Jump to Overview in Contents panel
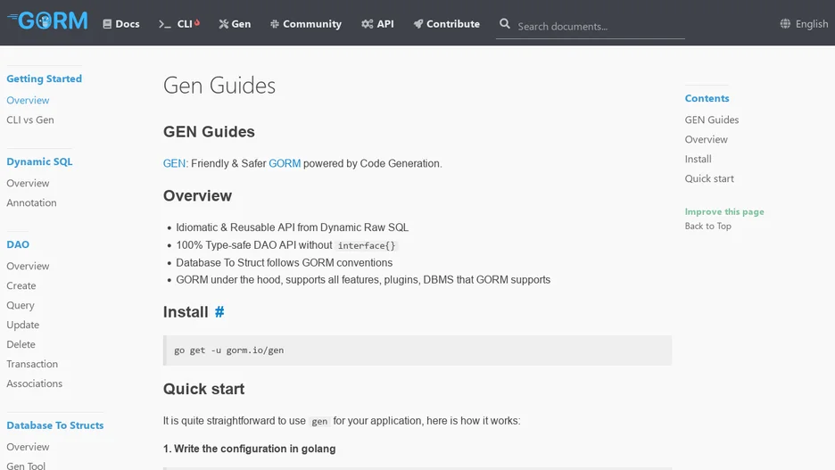835x470 pixels. pyautogui.click(x=707, y=139)
